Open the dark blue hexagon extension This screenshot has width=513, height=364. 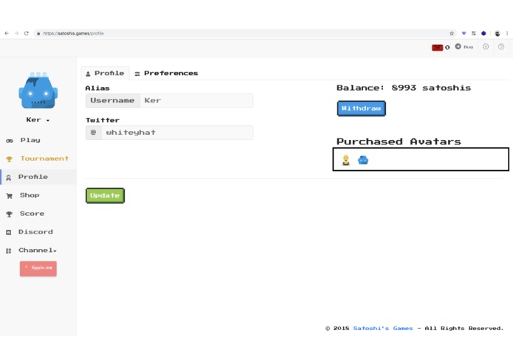[x=483, y=33]
